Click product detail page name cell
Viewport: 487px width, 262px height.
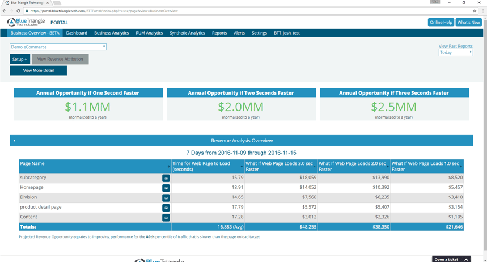41,207
